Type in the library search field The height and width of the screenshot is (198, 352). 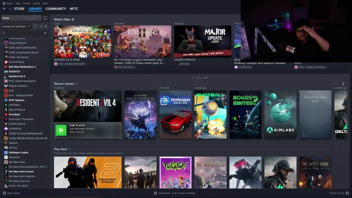pos(24,33)
